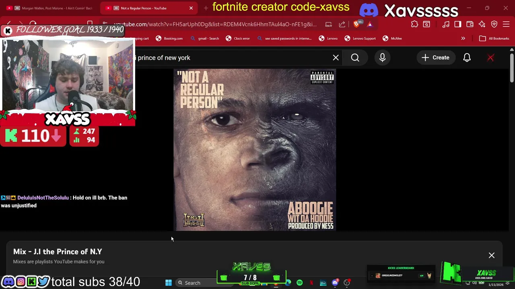Click the page vertical scrollbar
515x289 pixels.
coord(512,68)
